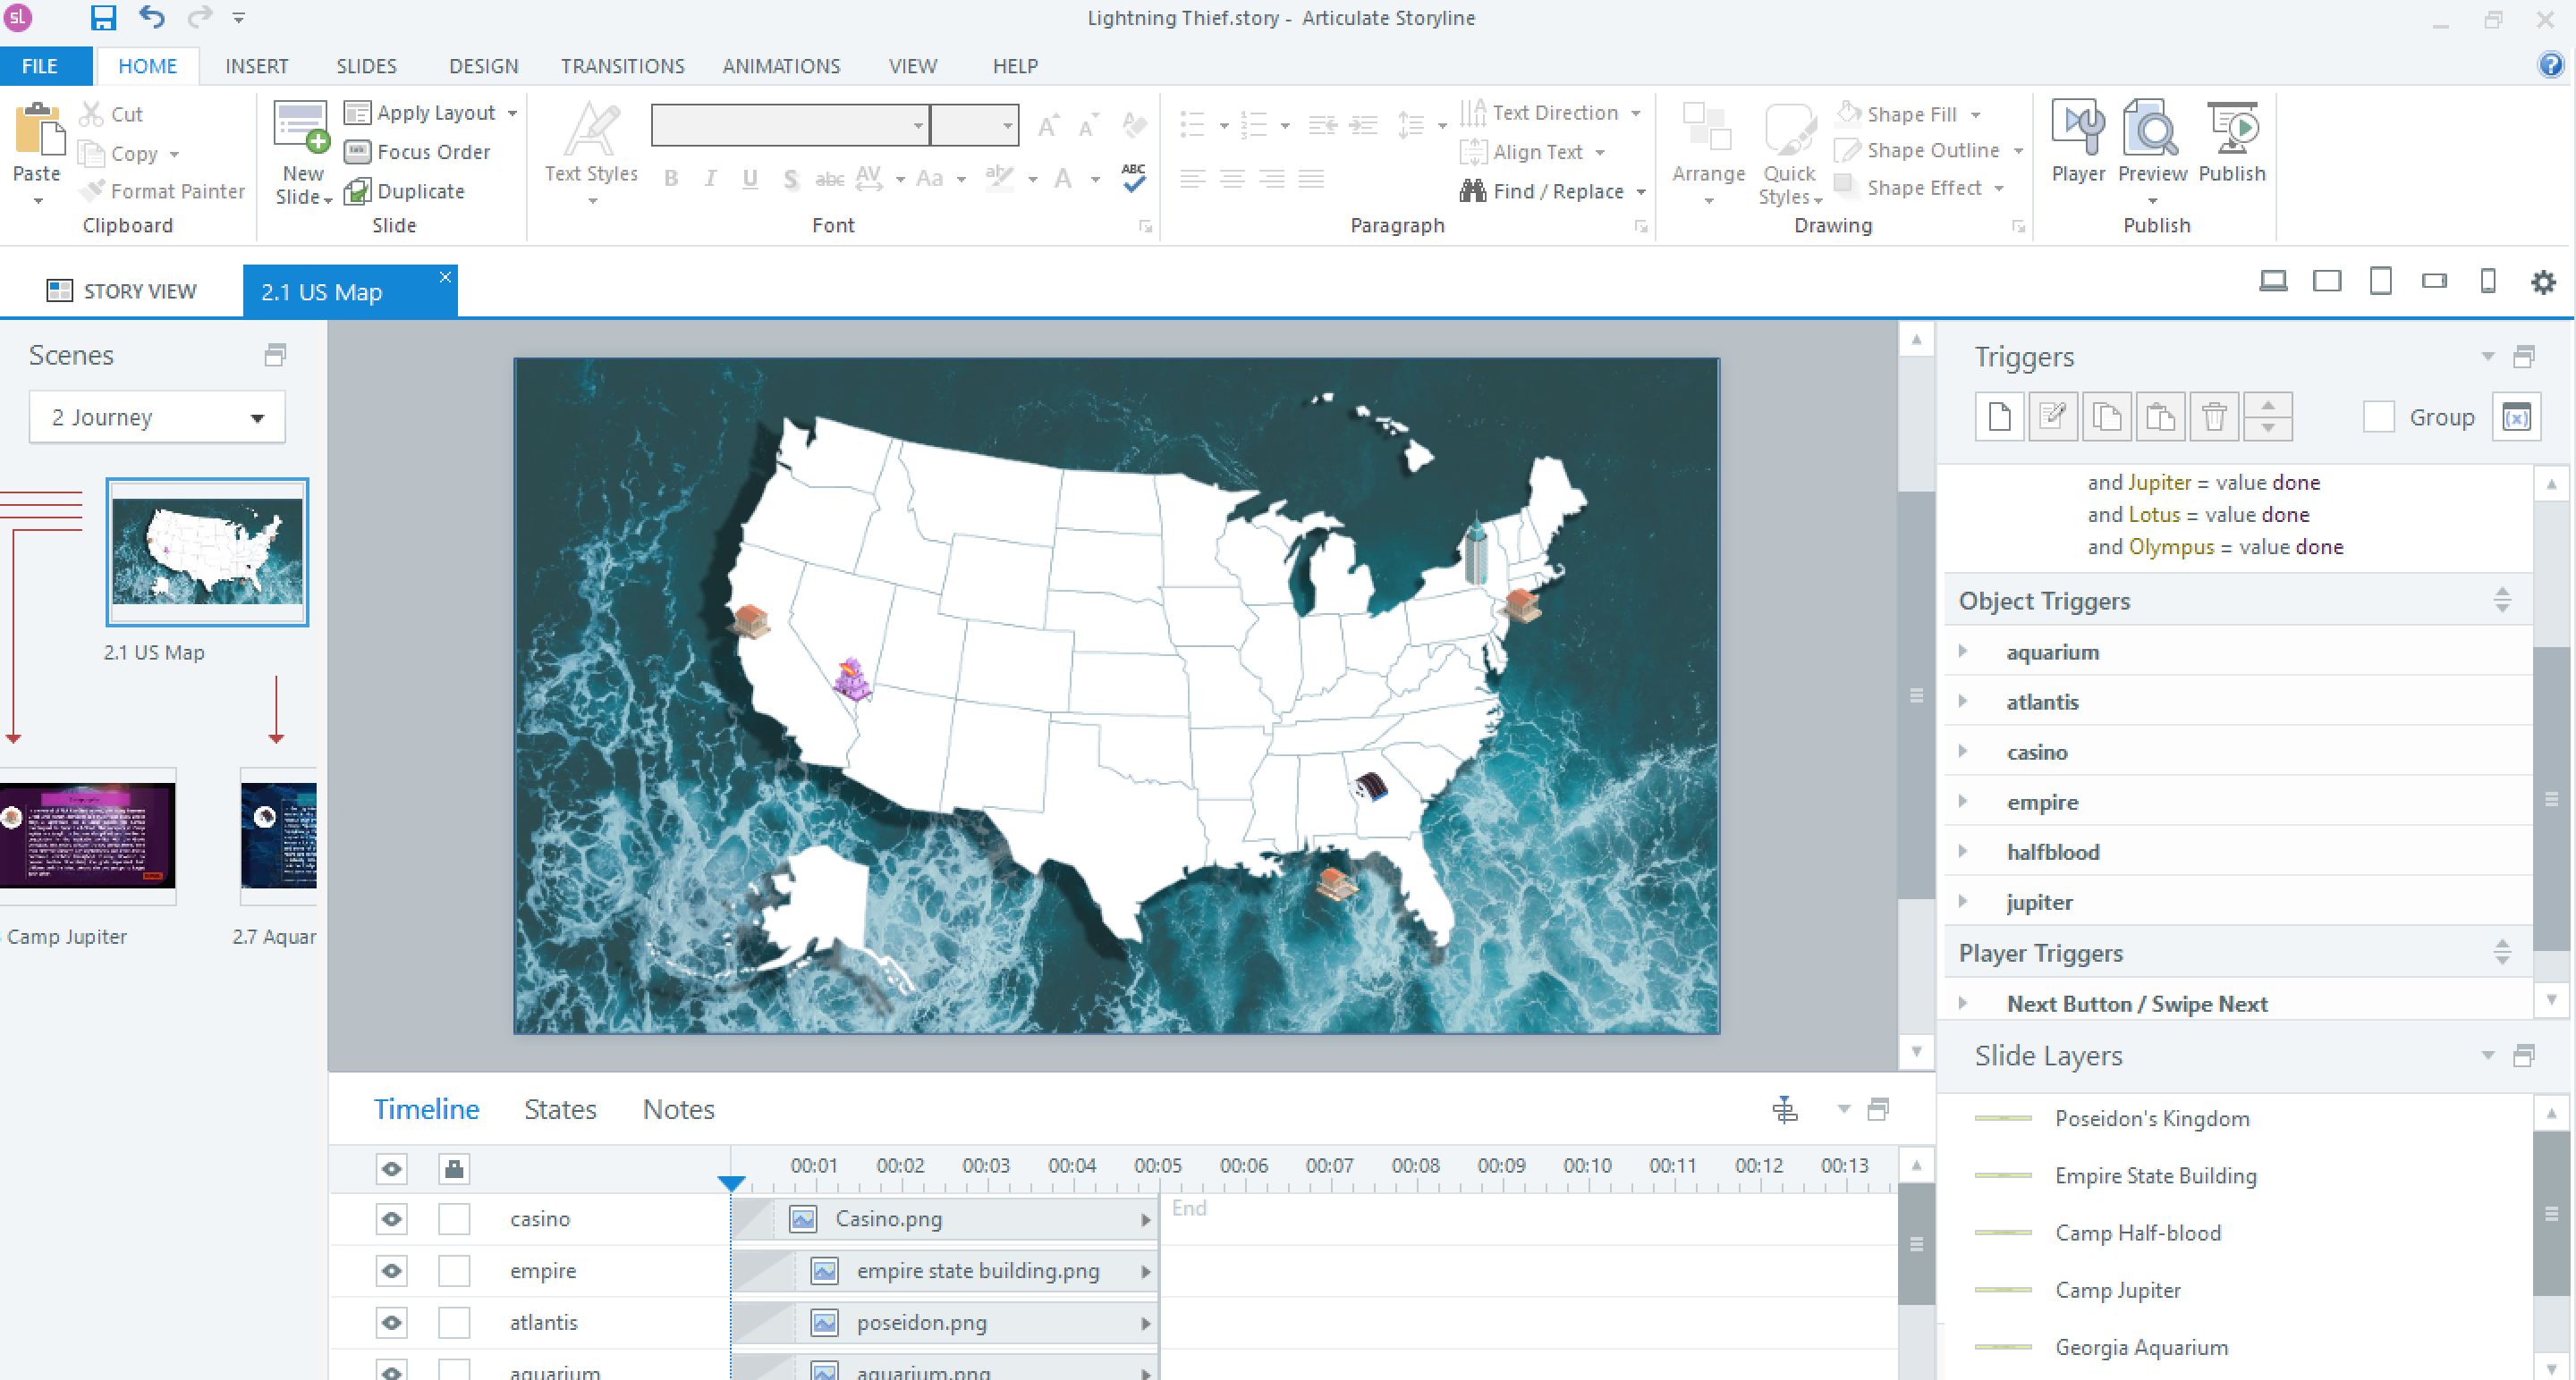
Task: Paste a trigger in Triggers panel
Action: [x=2160, y=417]
